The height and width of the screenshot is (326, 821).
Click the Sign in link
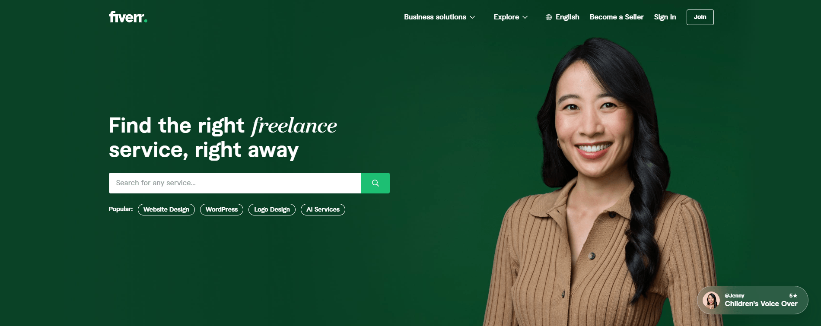[665, 17]
